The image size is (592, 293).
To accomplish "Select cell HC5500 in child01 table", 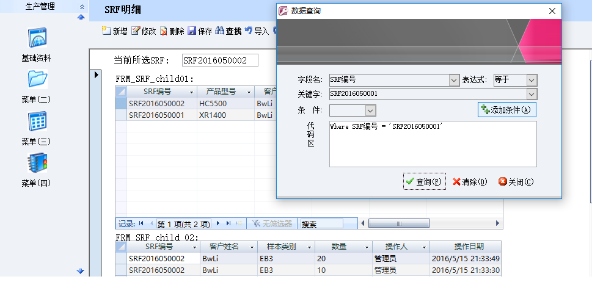I will (225, 104).
